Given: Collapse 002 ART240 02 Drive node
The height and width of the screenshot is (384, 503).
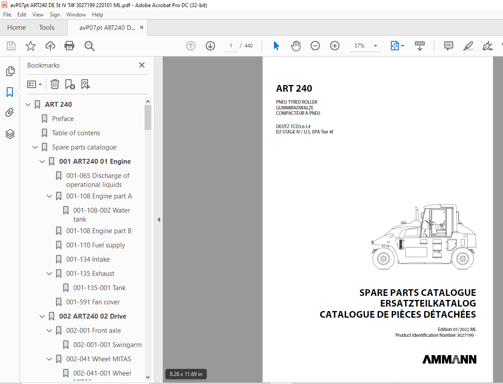Looking at the screenshot, I should tap(42, 316).
